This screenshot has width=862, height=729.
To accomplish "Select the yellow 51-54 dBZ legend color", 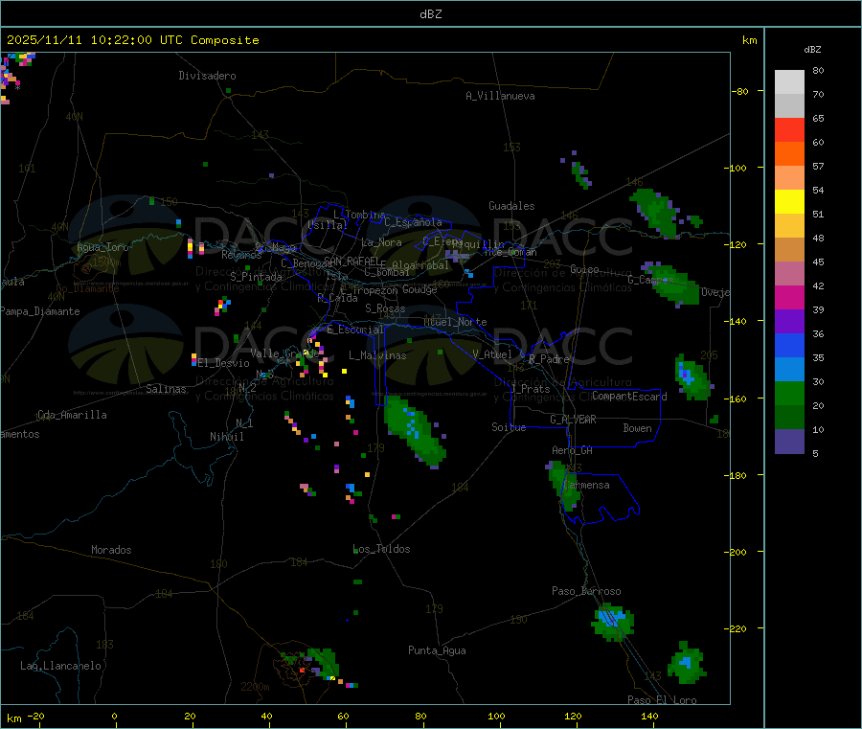I will 789,202.
